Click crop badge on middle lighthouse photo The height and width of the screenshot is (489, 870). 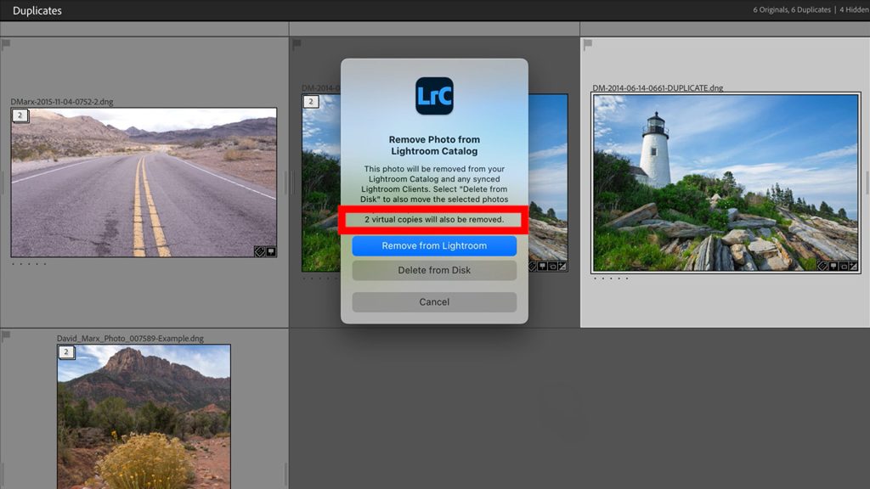coord(552,266)
